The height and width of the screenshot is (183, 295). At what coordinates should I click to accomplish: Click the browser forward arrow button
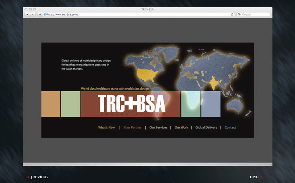(x=33, y=14)
